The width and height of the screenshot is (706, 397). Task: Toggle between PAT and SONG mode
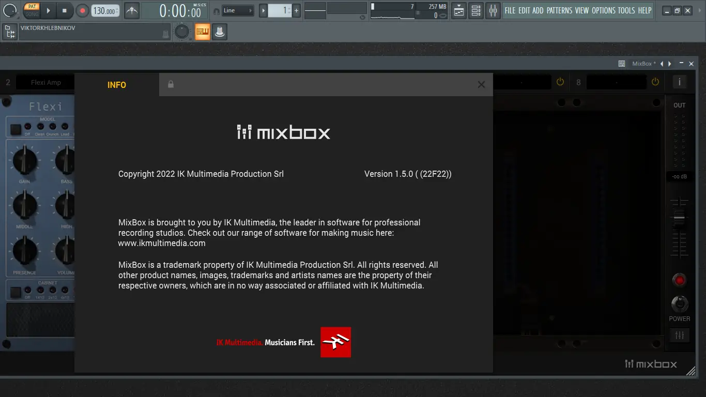click(x=32, y=10)
